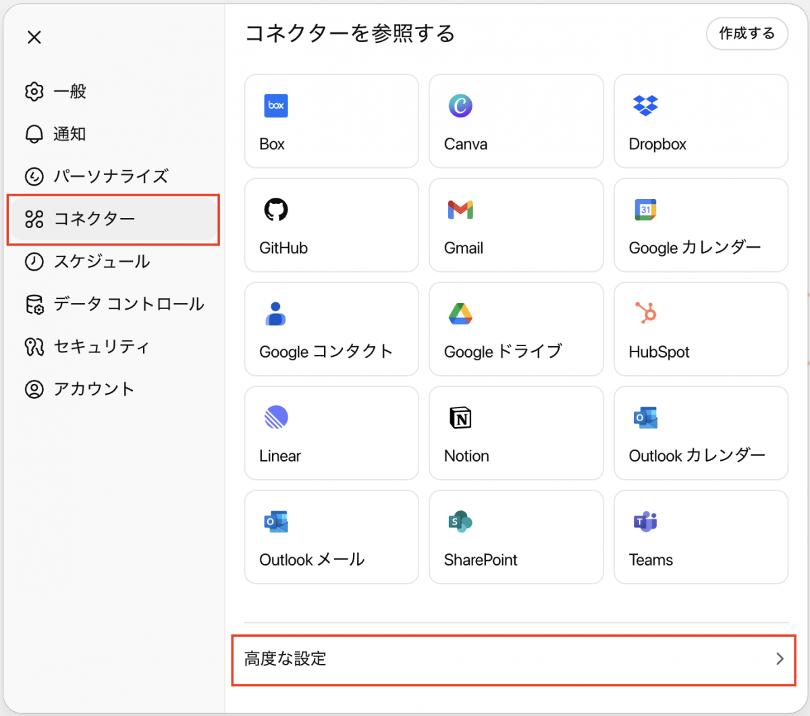Click the gear icon beside 一般
The image size is (810, 716).
tap(34, 92)
